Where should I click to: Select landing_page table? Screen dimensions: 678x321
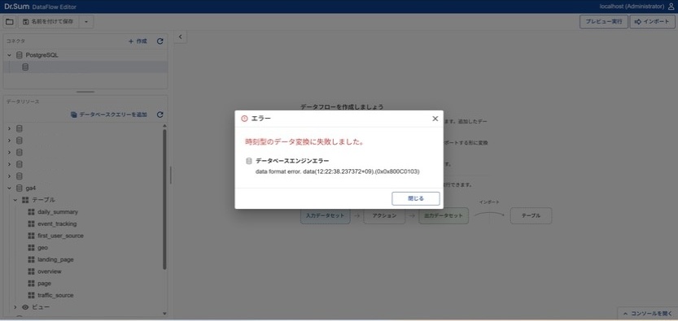pos(55,259)
